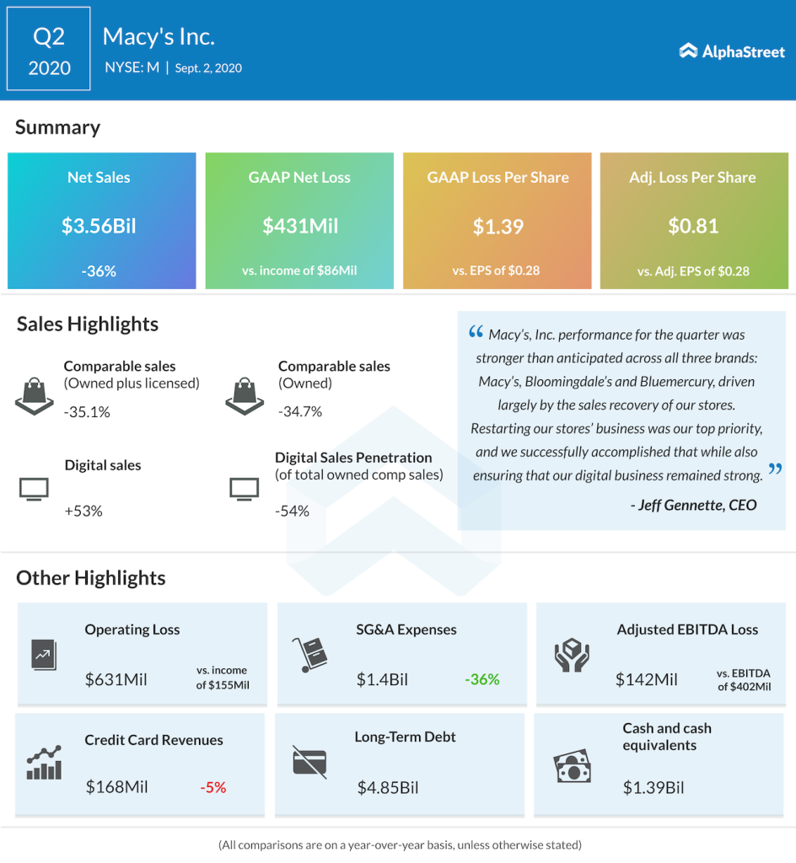Open the GAAP Net Loss summary card

coord(298,221)
